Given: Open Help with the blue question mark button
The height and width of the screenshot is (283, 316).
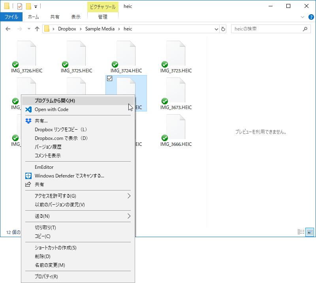Looking at the screenshot, I should pyautogui.click(x=311, y=17).
